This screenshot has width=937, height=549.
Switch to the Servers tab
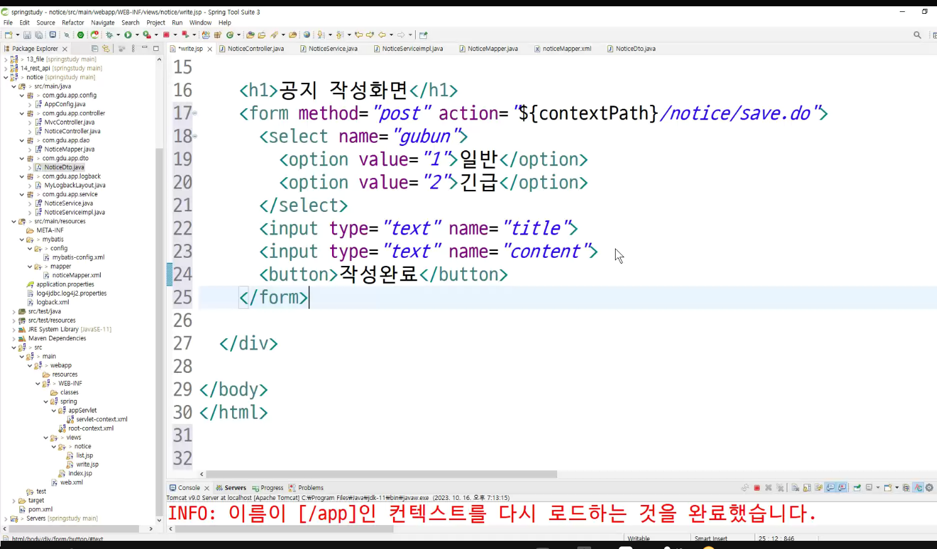(x=231, y=487)
